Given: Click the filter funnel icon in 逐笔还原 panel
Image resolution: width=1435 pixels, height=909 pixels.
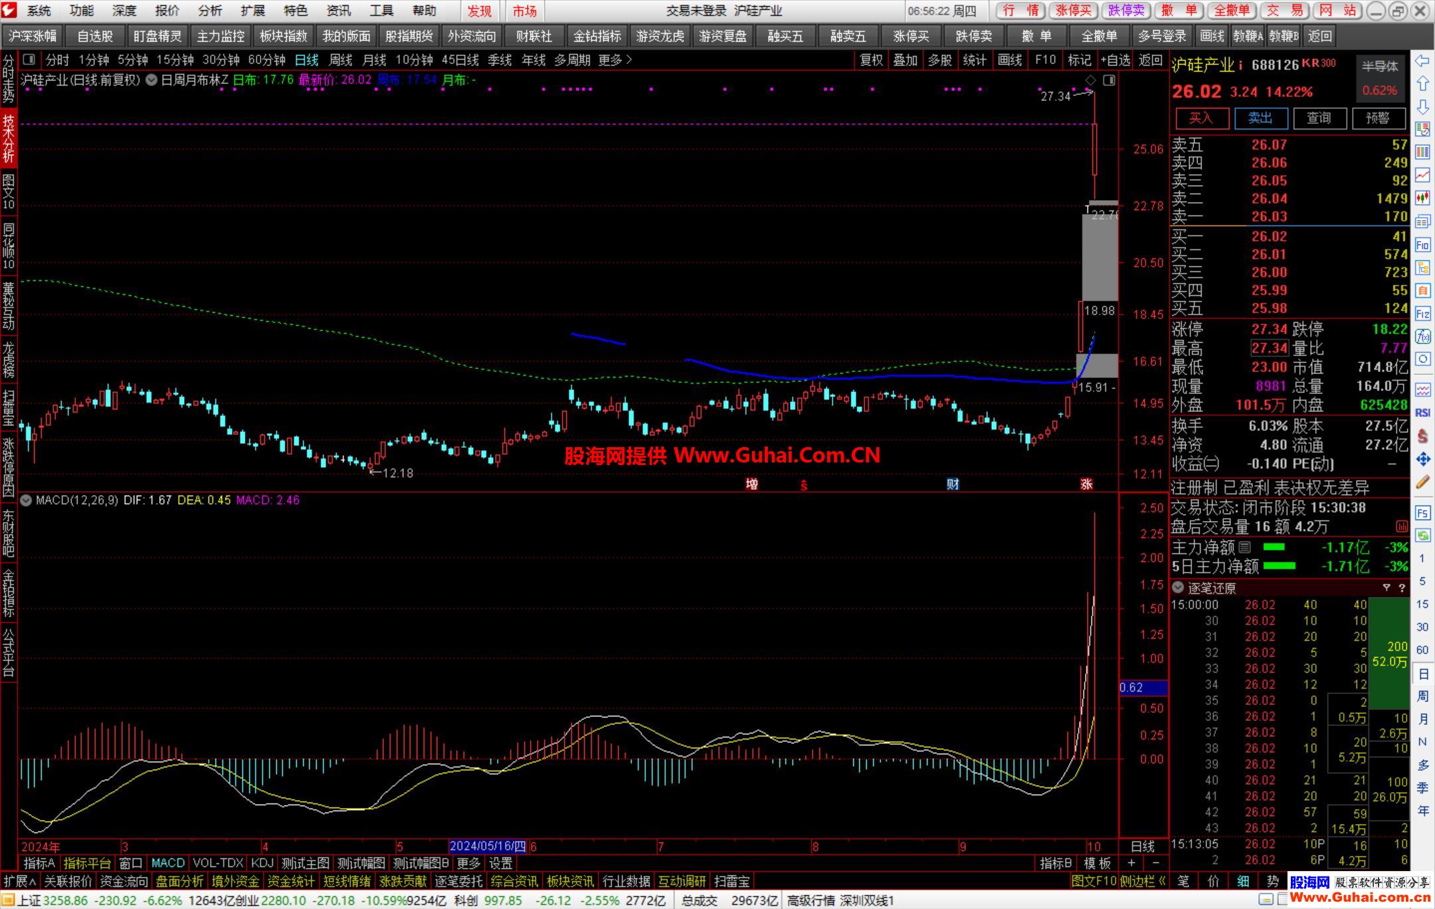Looking at the screenshot, I should (1387, 587).
